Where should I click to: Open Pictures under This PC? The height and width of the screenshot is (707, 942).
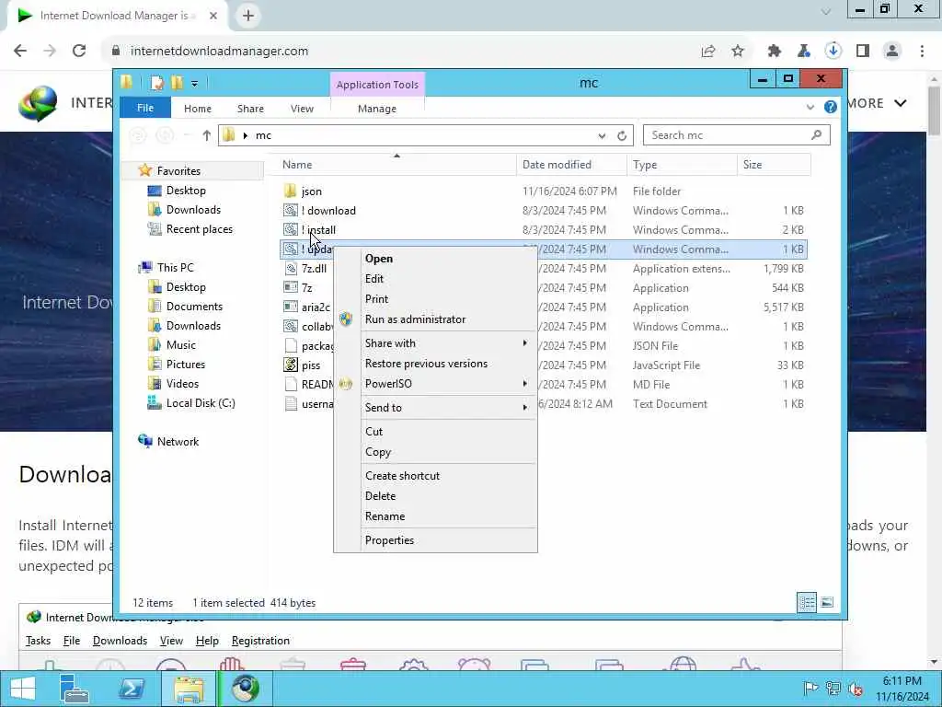186,365
